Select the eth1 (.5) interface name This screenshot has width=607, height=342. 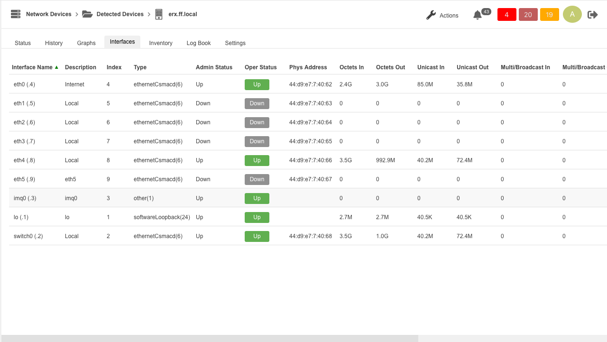coord(24,103)
